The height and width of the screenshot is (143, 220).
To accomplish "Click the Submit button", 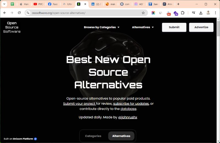I will click(174, 27).
